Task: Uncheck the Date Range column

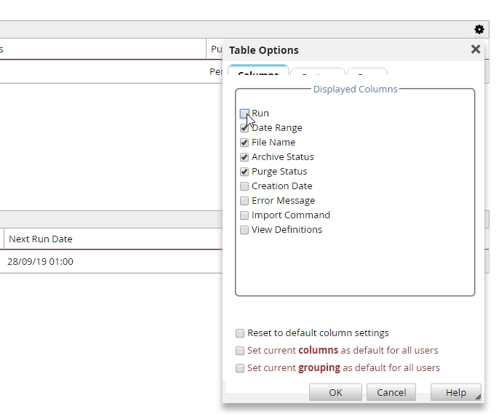Action: (244, 128)
